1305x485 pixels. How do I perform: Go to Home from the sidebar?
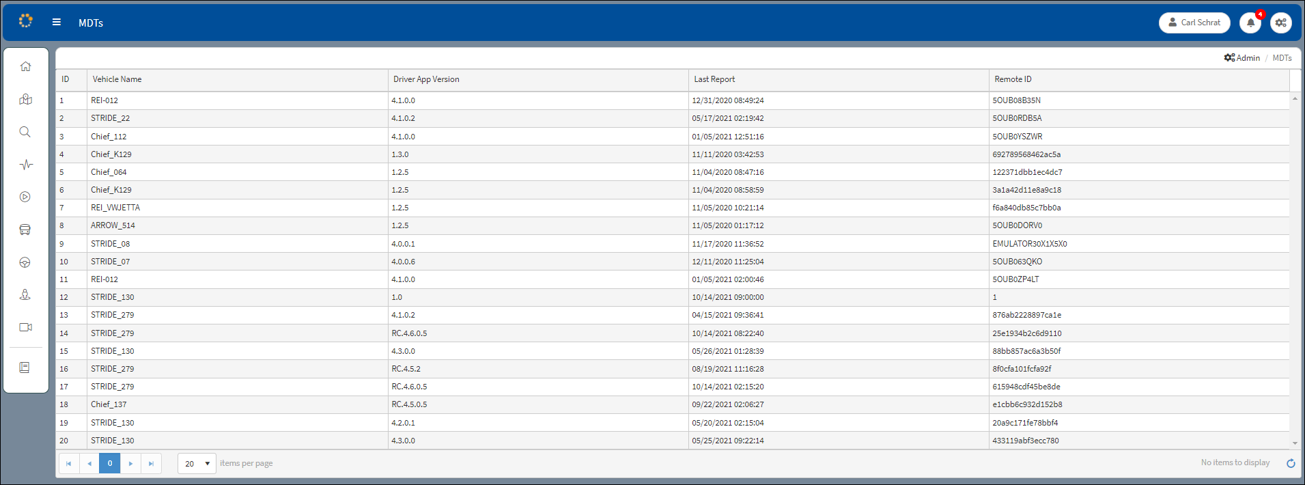(25, 66)
